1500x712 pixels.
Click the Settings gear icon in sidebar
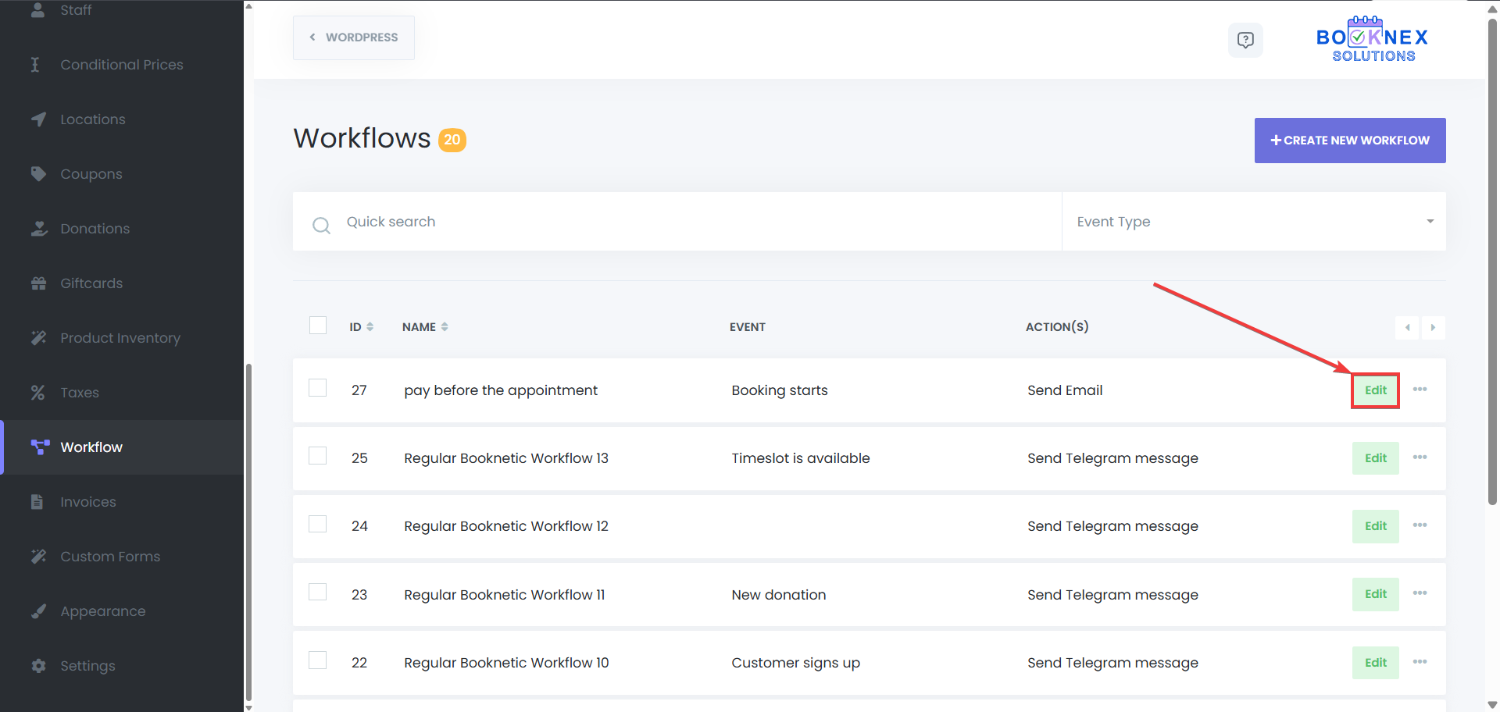tap(38, 666)
